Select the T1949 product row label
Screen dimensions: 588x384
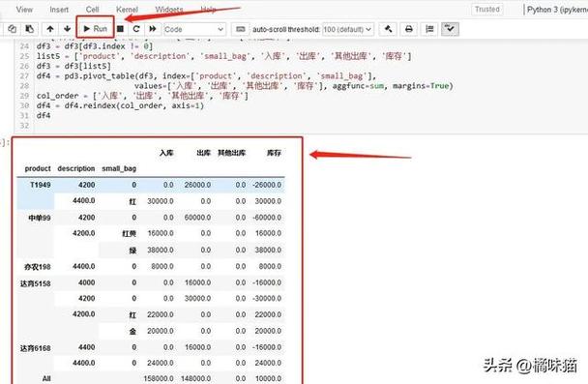(x=40, y=185)
